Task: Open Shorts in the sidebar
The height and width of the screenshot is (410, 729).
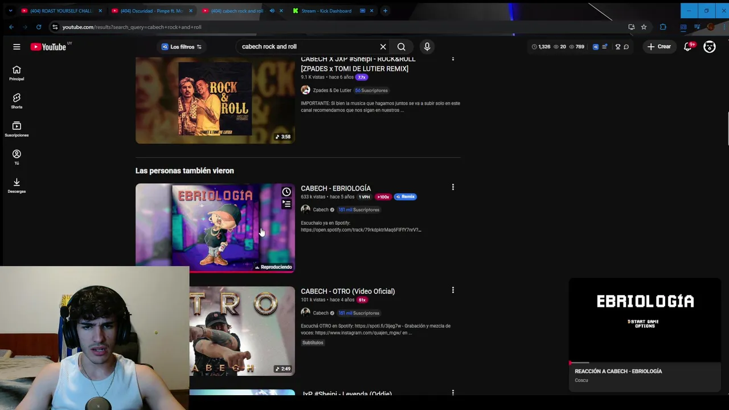Action: (x=17, y=101)
